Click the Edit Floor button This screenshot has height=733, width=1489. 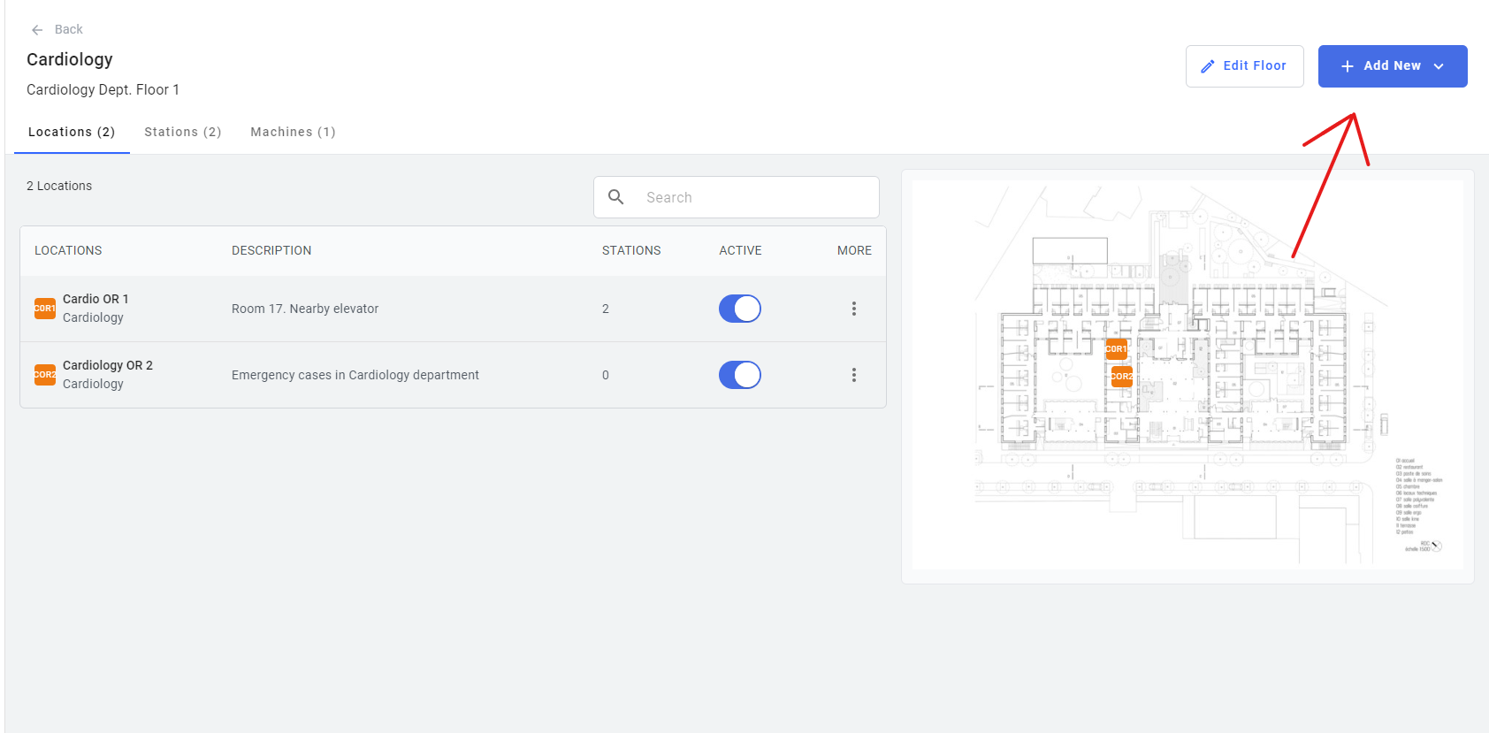[x=1245, y=66]
